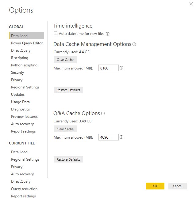Clear Cache under Q&A Cache Options
The width and height of the screenshot is (196, 198).
[65, 129]
